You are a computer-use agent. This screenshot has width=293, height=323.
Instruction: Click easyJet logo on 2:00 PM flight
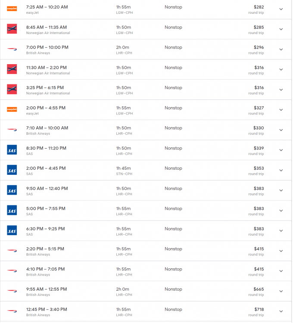pyautogui.click(x=12, y=109)
